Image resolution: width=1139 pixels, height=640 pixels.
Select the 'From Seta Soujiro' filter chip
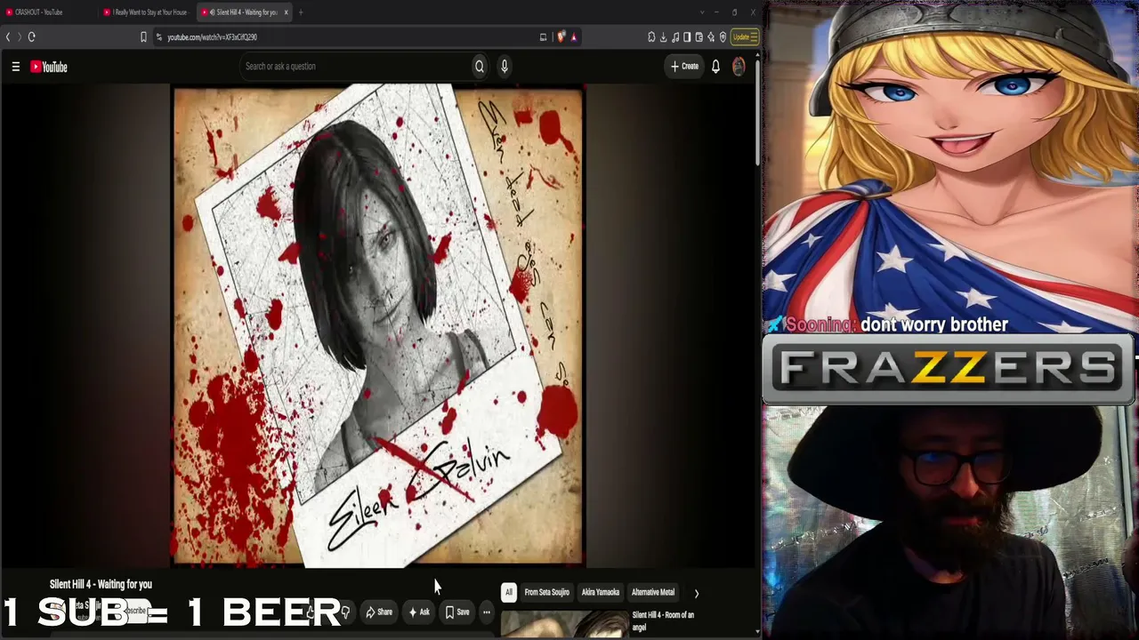point(546,592)
